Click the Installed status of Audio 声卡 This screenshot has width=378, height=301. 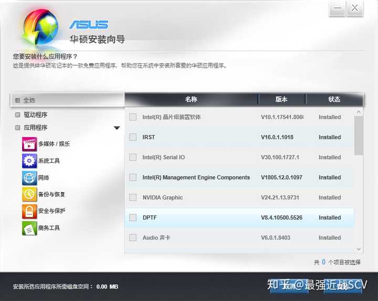(330, 237)
